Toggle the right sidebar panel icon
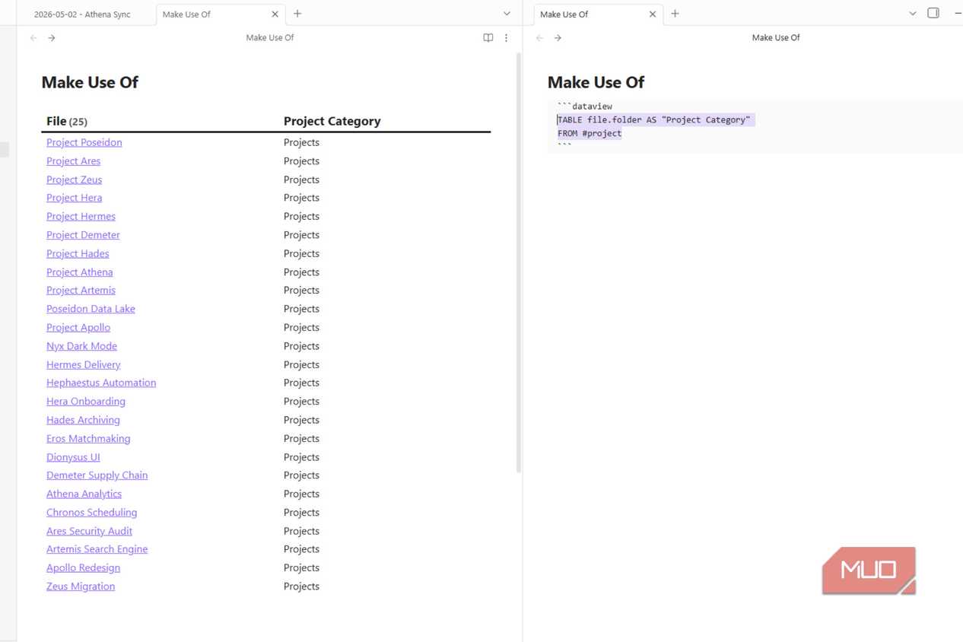 pos(933,13)
